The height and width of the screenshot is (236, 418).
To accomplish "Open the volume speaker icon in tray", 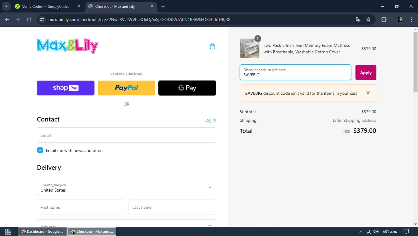I will (x=376, y=232).
